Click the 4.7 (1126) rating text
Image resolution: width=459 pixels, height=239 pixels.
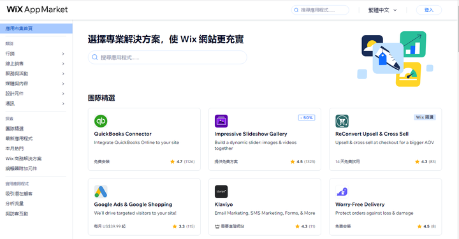pos(186,161)
